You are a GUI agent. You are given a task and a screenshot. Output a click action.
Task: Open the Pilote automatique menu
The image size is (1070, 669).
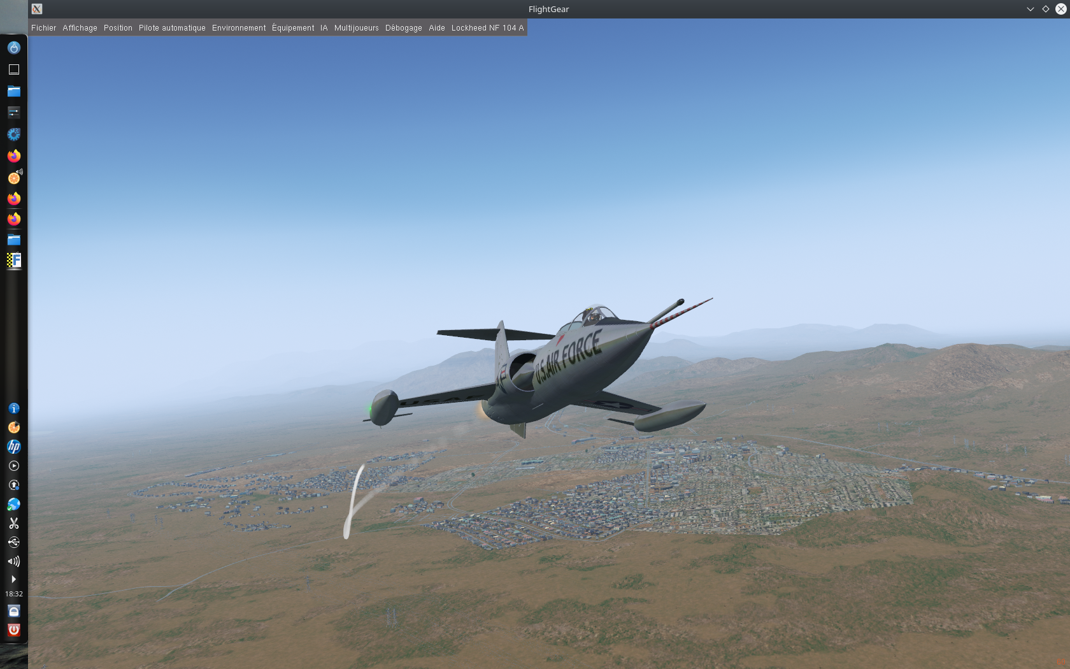172,28
